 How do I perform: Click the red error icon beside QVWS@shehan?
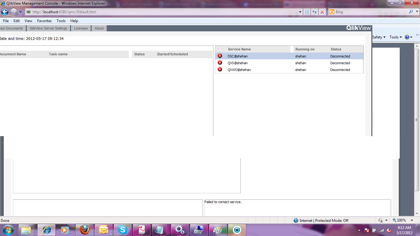220,69
